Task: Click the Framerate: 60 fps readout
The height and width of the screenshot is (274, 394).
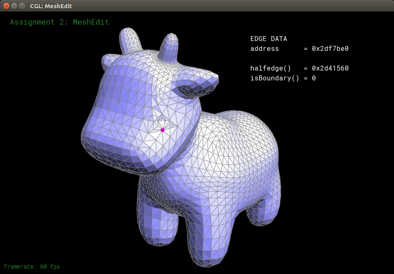Action: pyautogui.click(x=32, y=267)
